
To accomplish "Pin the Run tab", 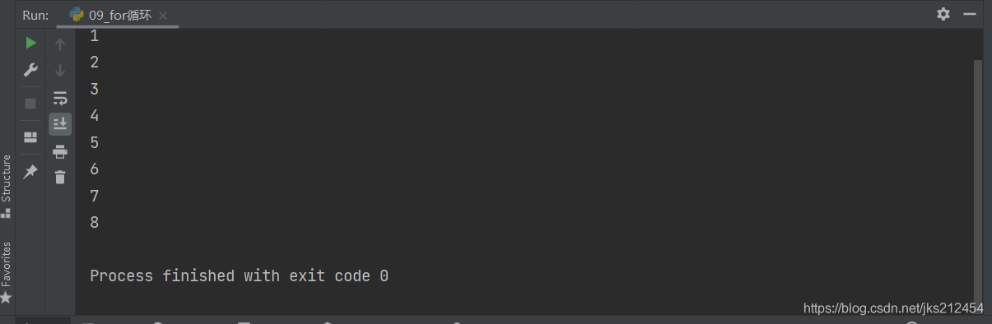I will (30, 171).
